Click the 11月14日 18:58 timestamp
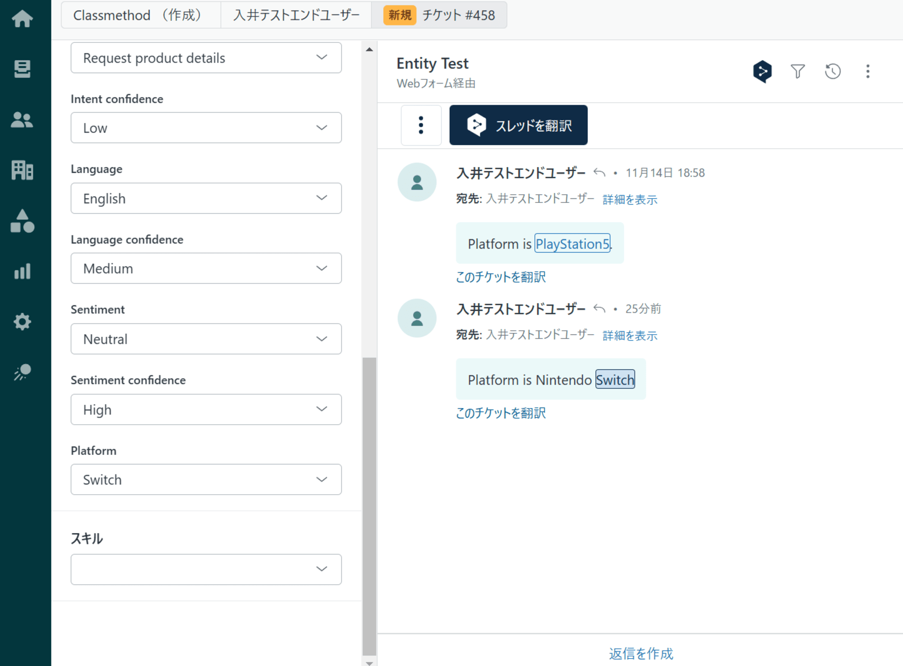The height and width of the screenshot is (666, 903). (x=665, y=173)
